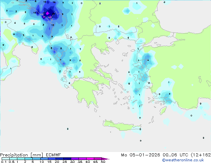211x163 pixels.
Task: Select the 2–5 mm legend swatch
Action: point(29,159)
